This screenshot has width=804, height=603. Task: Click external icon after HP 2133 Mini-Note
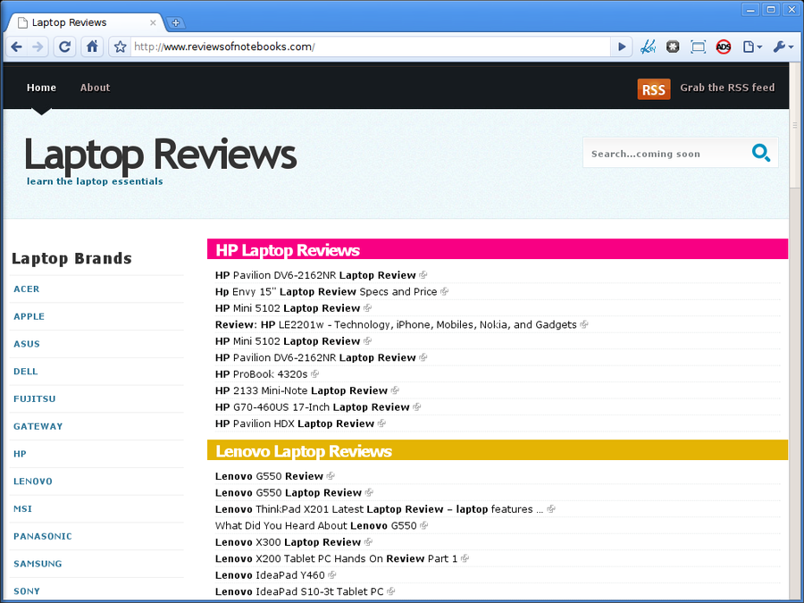[x=395, y=390]
